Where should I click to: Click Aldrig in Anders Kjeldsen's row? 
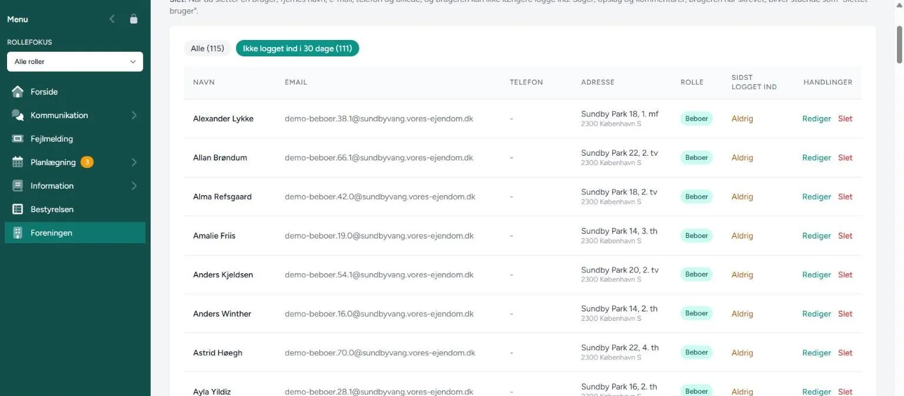pyautogui.click(x=742, y=274)
